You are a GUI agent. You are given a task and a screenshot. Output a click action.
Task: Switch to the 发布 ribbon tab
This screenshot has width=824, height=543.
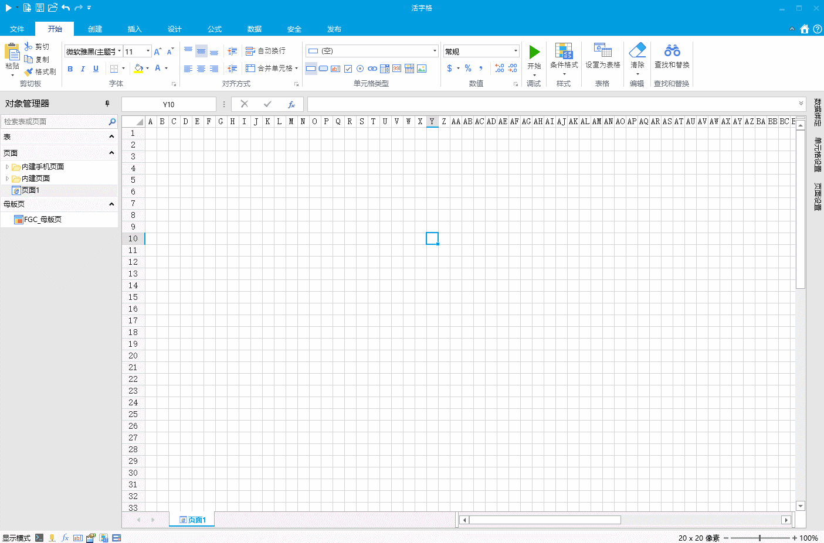[334, 29]
